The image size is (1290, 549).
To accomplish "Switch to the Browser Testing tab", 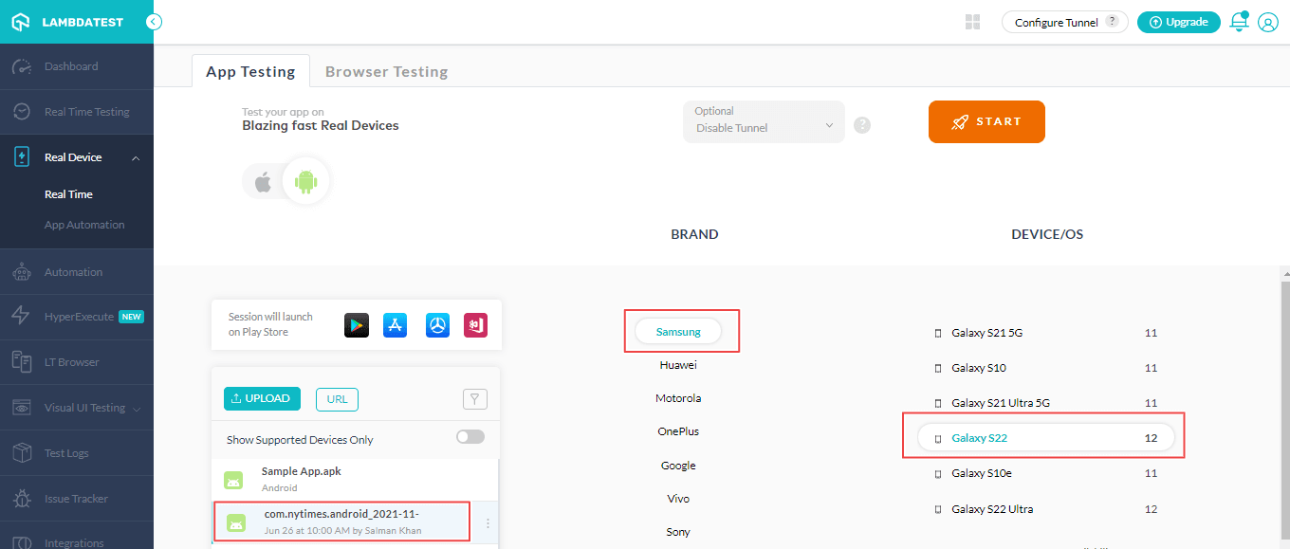I will point(386,71).
